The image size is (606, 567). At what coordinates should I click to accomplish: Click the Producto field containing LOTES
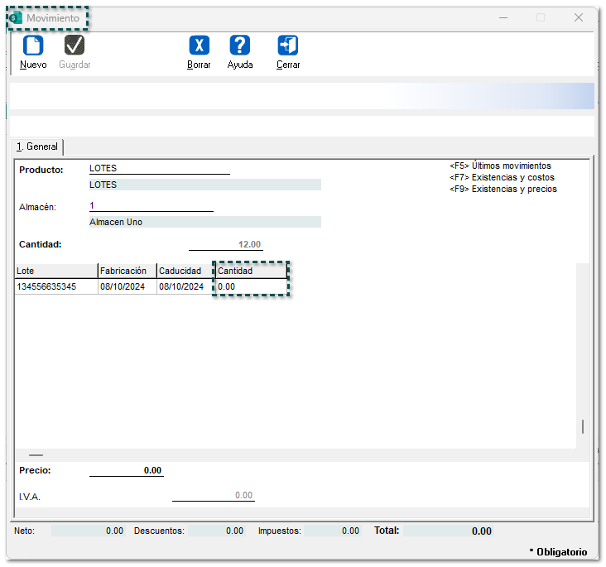159,168
